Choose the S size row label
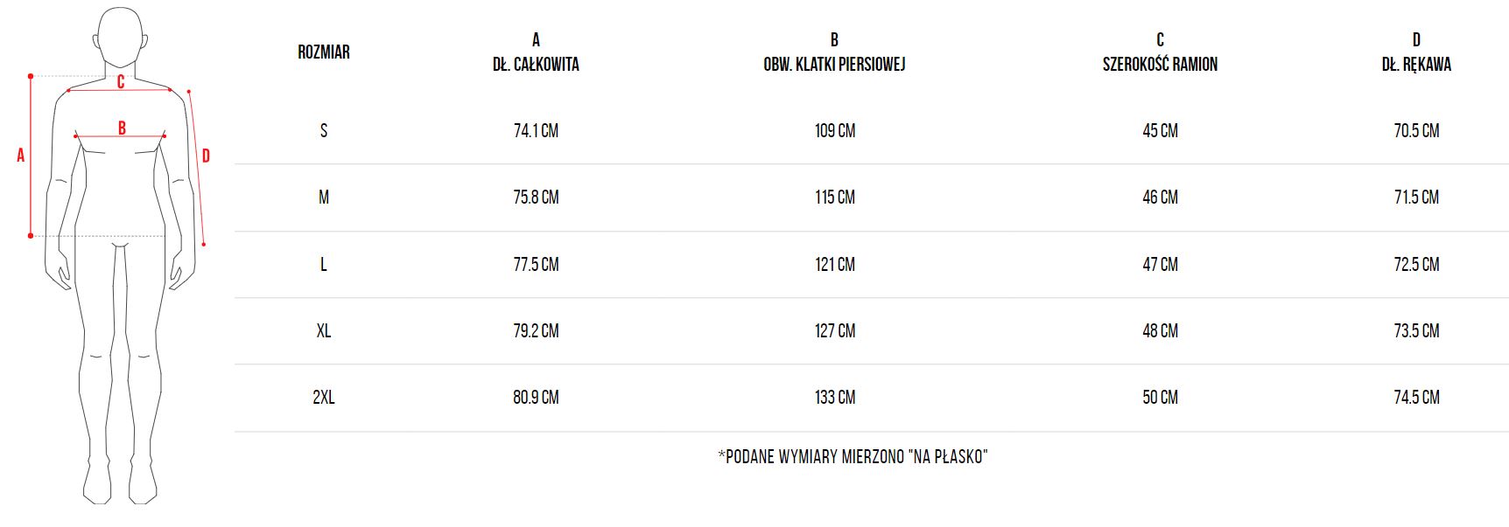 coord(324,131)
